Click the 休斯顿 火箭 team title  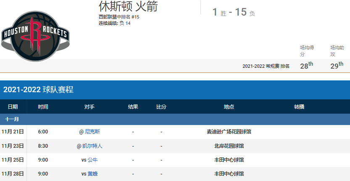128,6
